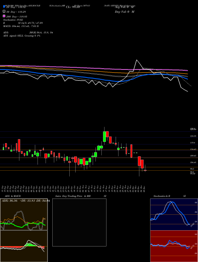Click the 109.45 price axis label
198x262 pixels.
pyautogui.click(x=194, y=156)
